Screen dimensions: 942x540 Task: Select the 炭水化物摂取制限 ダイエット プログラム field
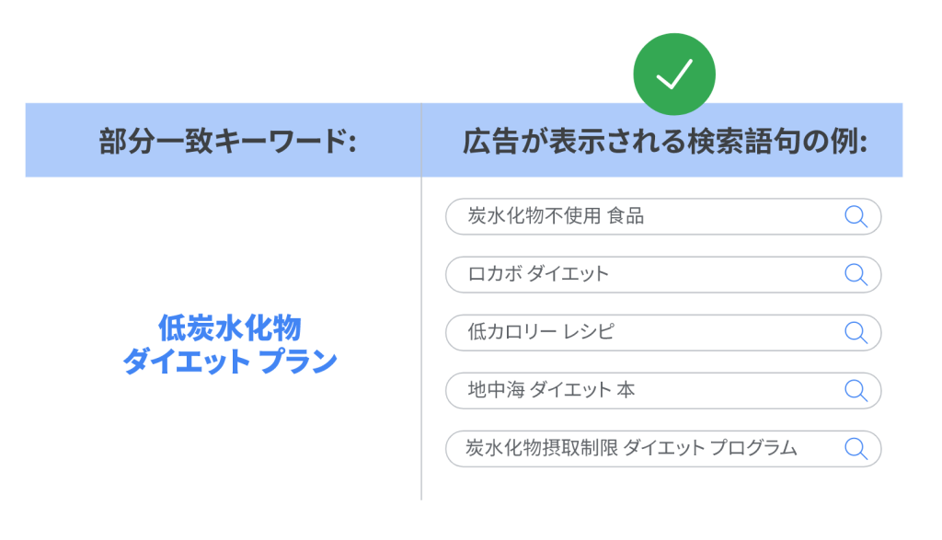[x=663, y=448]
